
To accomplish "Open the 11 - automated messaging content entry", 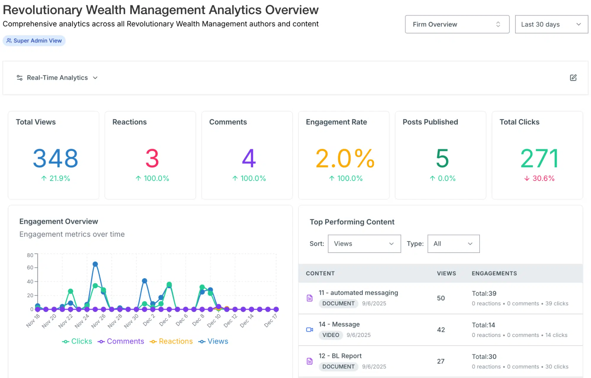I will (x=358, y=293).
